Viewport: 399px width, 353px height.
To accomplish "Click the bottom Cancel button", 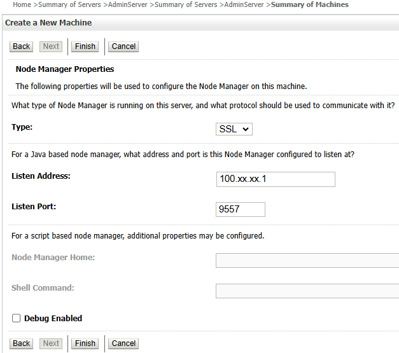I will (123, 343).
